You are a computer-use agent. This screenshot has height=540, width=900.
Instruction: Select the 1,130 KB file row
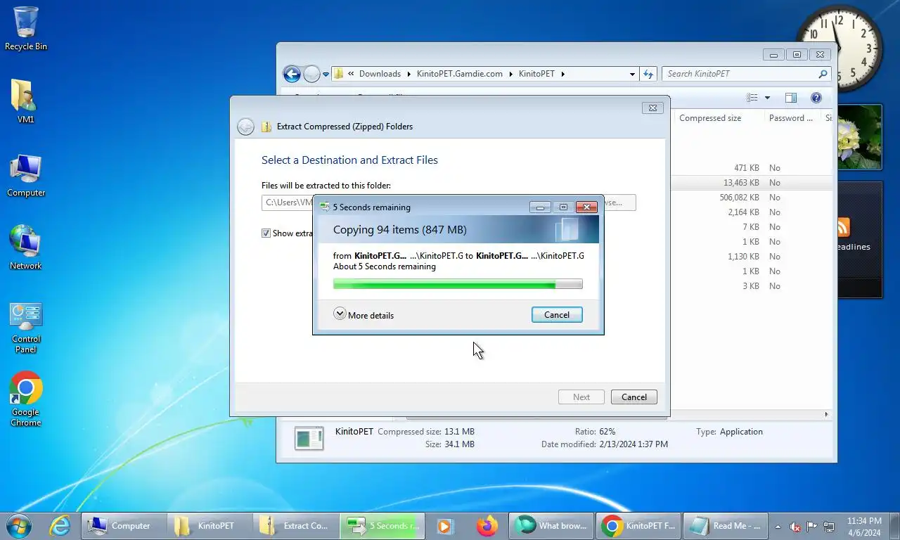point(752,257)
